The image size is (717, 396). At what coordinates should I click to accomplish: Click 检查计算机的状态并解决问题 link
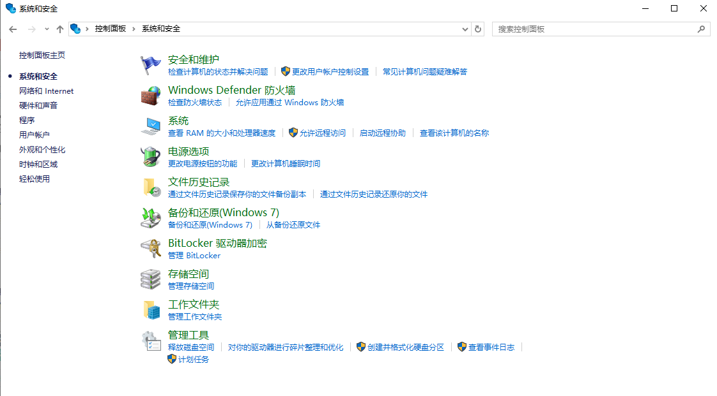pyautogui.click(x=218, y=71)
